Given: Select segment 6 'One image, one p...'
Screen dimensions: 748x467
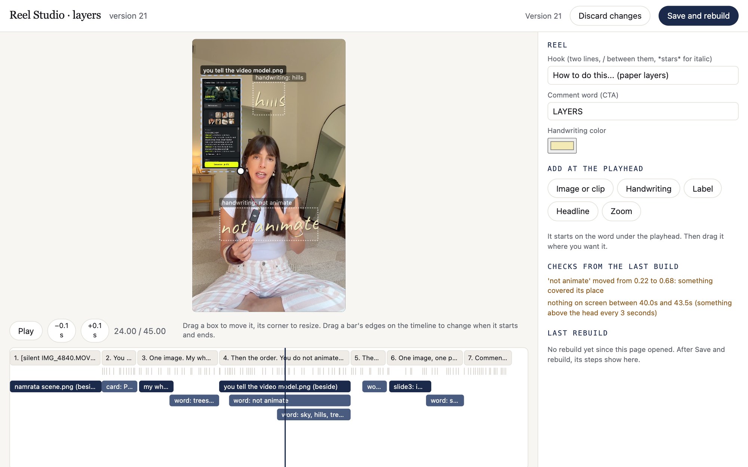Looking at the screenshot, I should tap(424, 358).
